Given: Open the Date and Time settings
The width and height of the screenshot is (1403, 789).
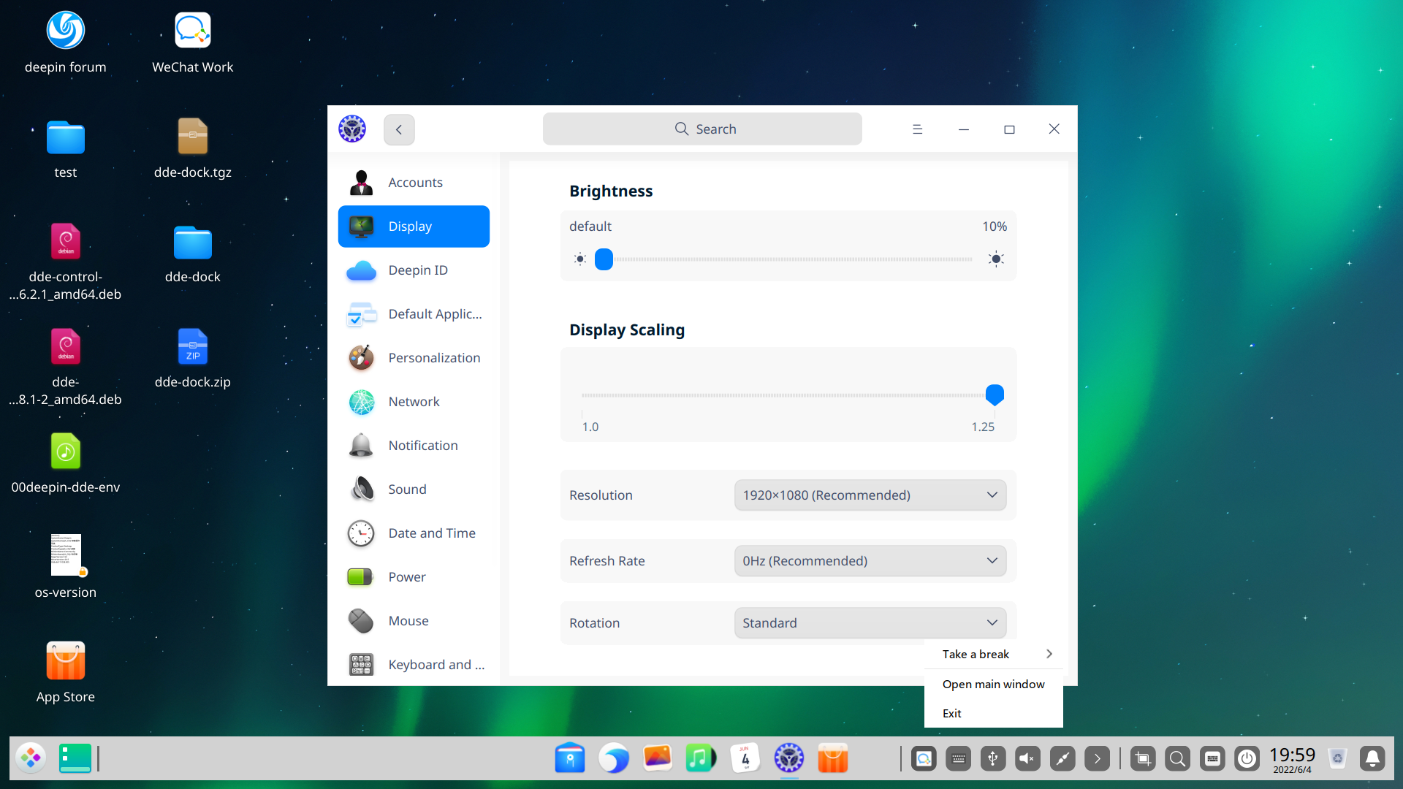Looking at the screenshot, I should tap(414, 533).
